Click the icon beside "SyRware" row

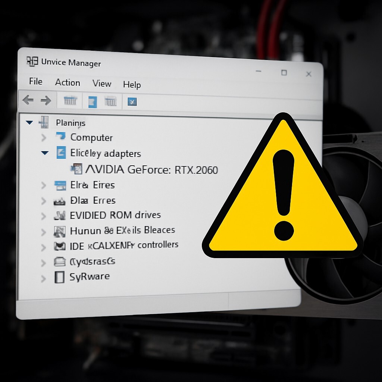point(59,277)
